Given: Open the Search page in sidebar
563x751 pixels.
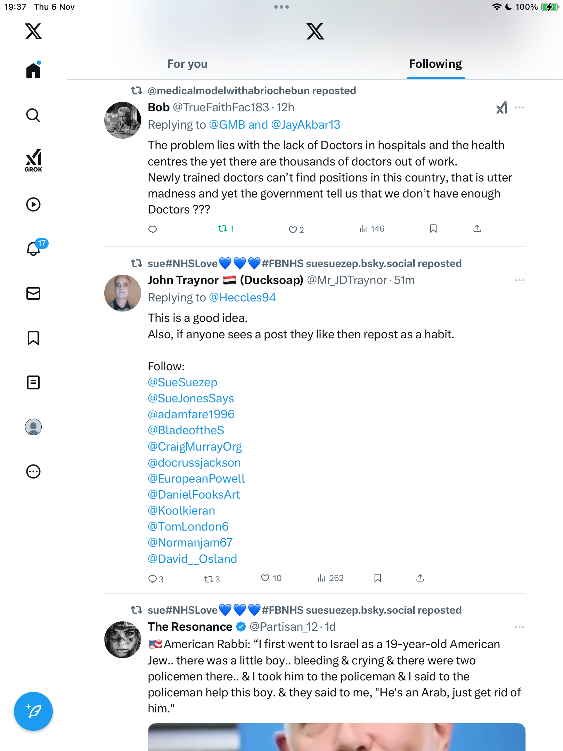Looking at the screenshot, I should click(x=33, y=115).
